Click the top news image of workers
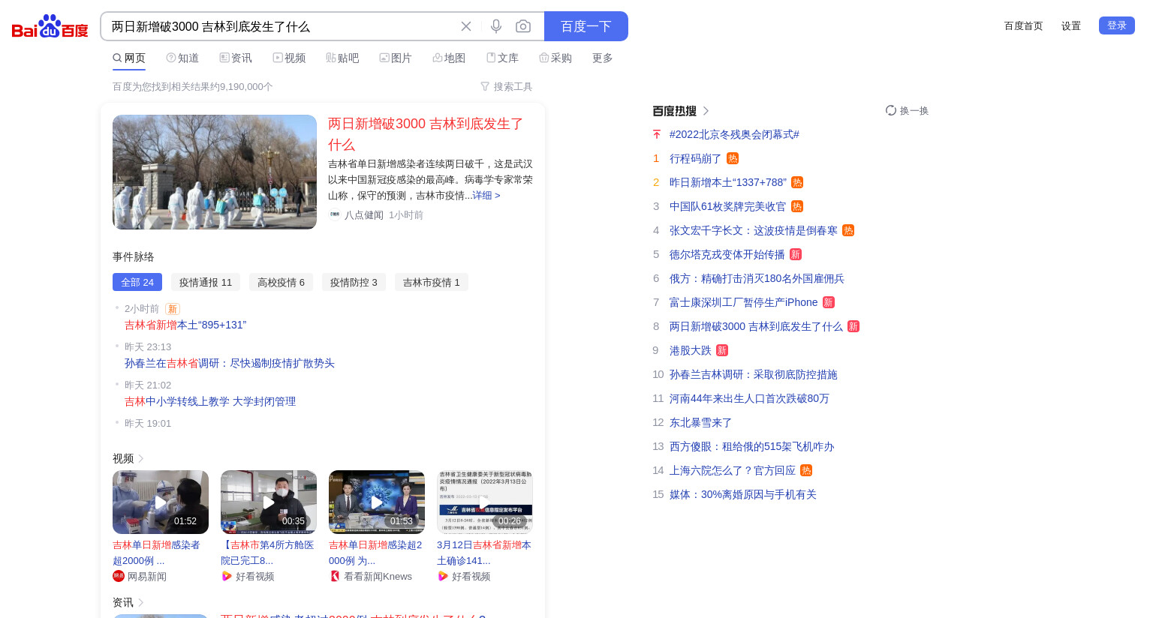Image resolution: width=1153 pixels, height=618 pixels. tap(215, 172)
